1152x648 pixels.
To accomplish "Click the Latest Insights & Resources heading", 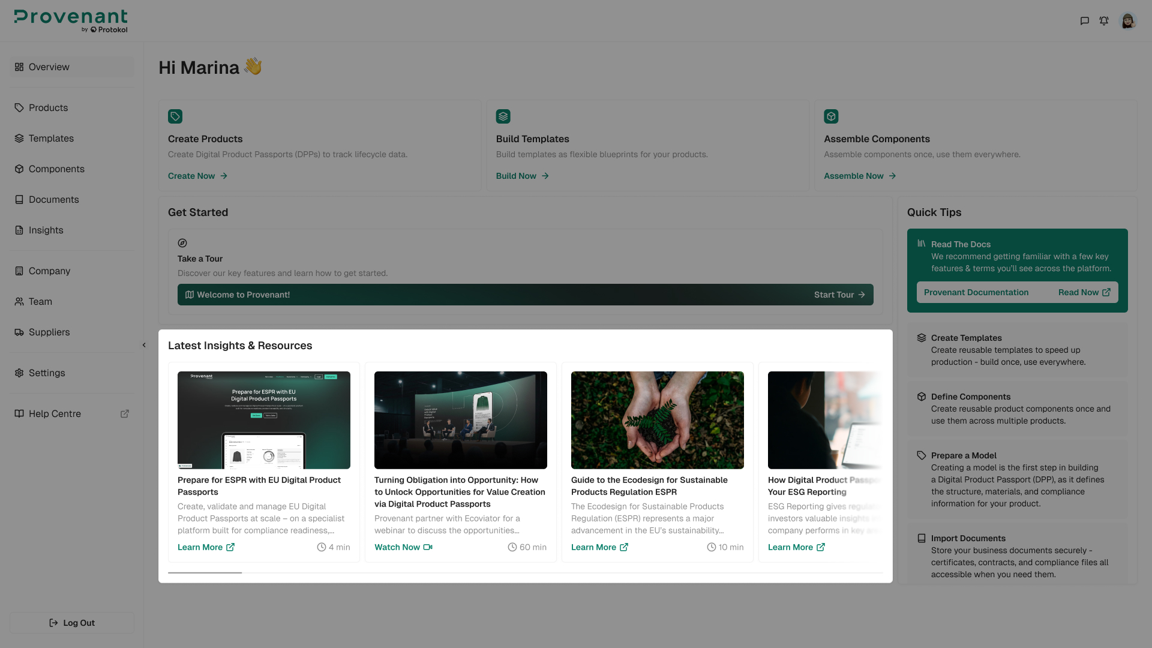I will [240, 346].
